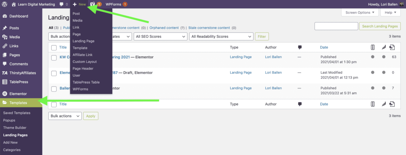This screenshot has height=155, width=406.
Task: Select Post from the New menu
Action: [x=76, y=13]
